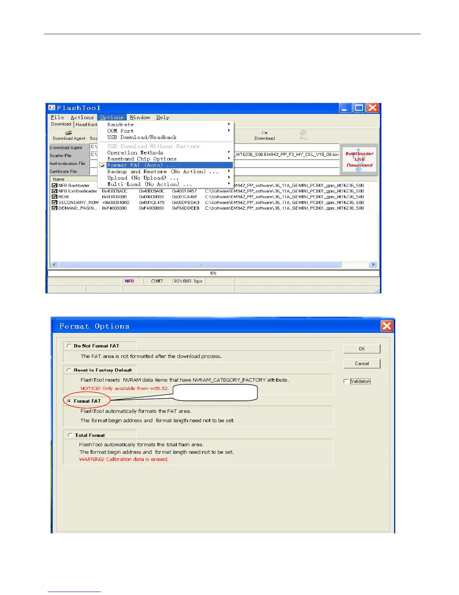Switch to the Download tab
Image resolution: width=459 pixels, height=595 pixels.
point(61,124)
